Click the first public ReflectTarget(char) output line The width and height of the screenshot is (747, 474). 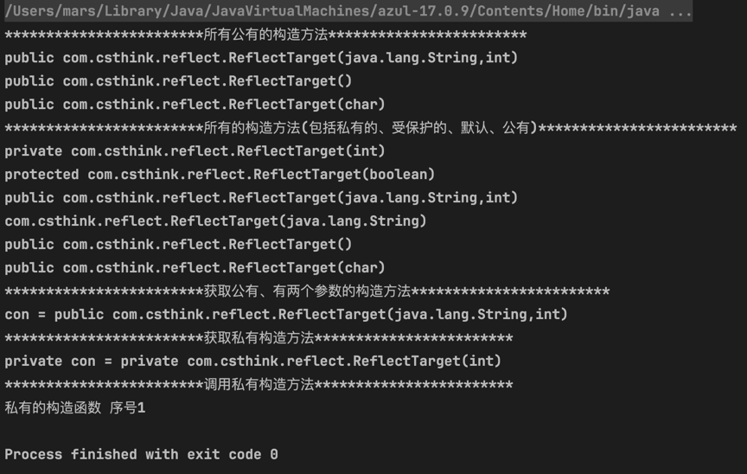[x=195, y=105]
